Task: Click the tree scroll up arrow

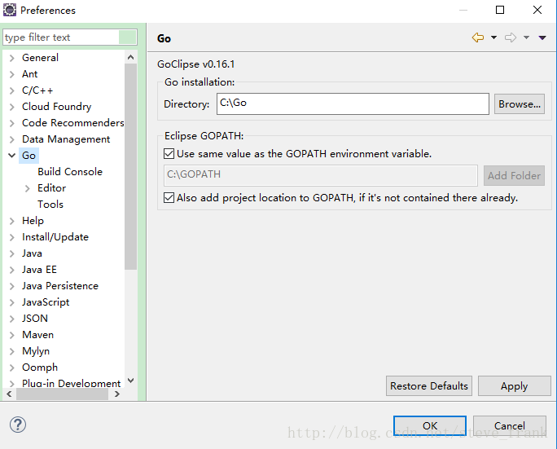Action: coord(131,57)
